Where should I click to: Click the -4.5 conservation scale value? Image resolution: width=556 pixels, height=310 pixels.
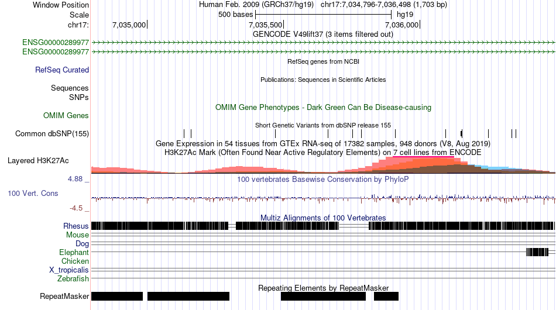(x=76, y=208)
